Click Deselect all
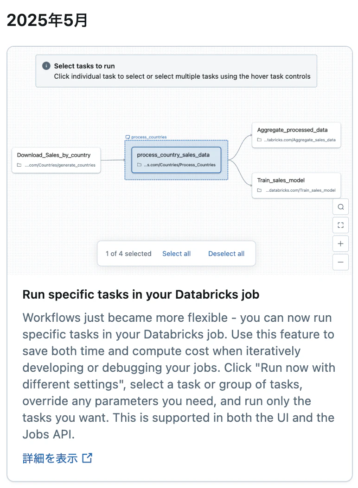Viewport: 358px width, 488px height. pyautogui.click(x=226, y=254)
